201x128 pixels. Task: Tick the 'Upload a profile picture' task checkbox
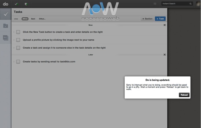click(x=18, y=40)
